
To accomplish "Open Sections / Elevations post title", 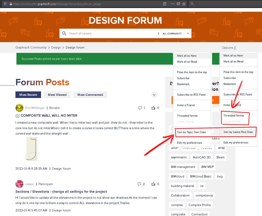I will click(x=61, y=192).
